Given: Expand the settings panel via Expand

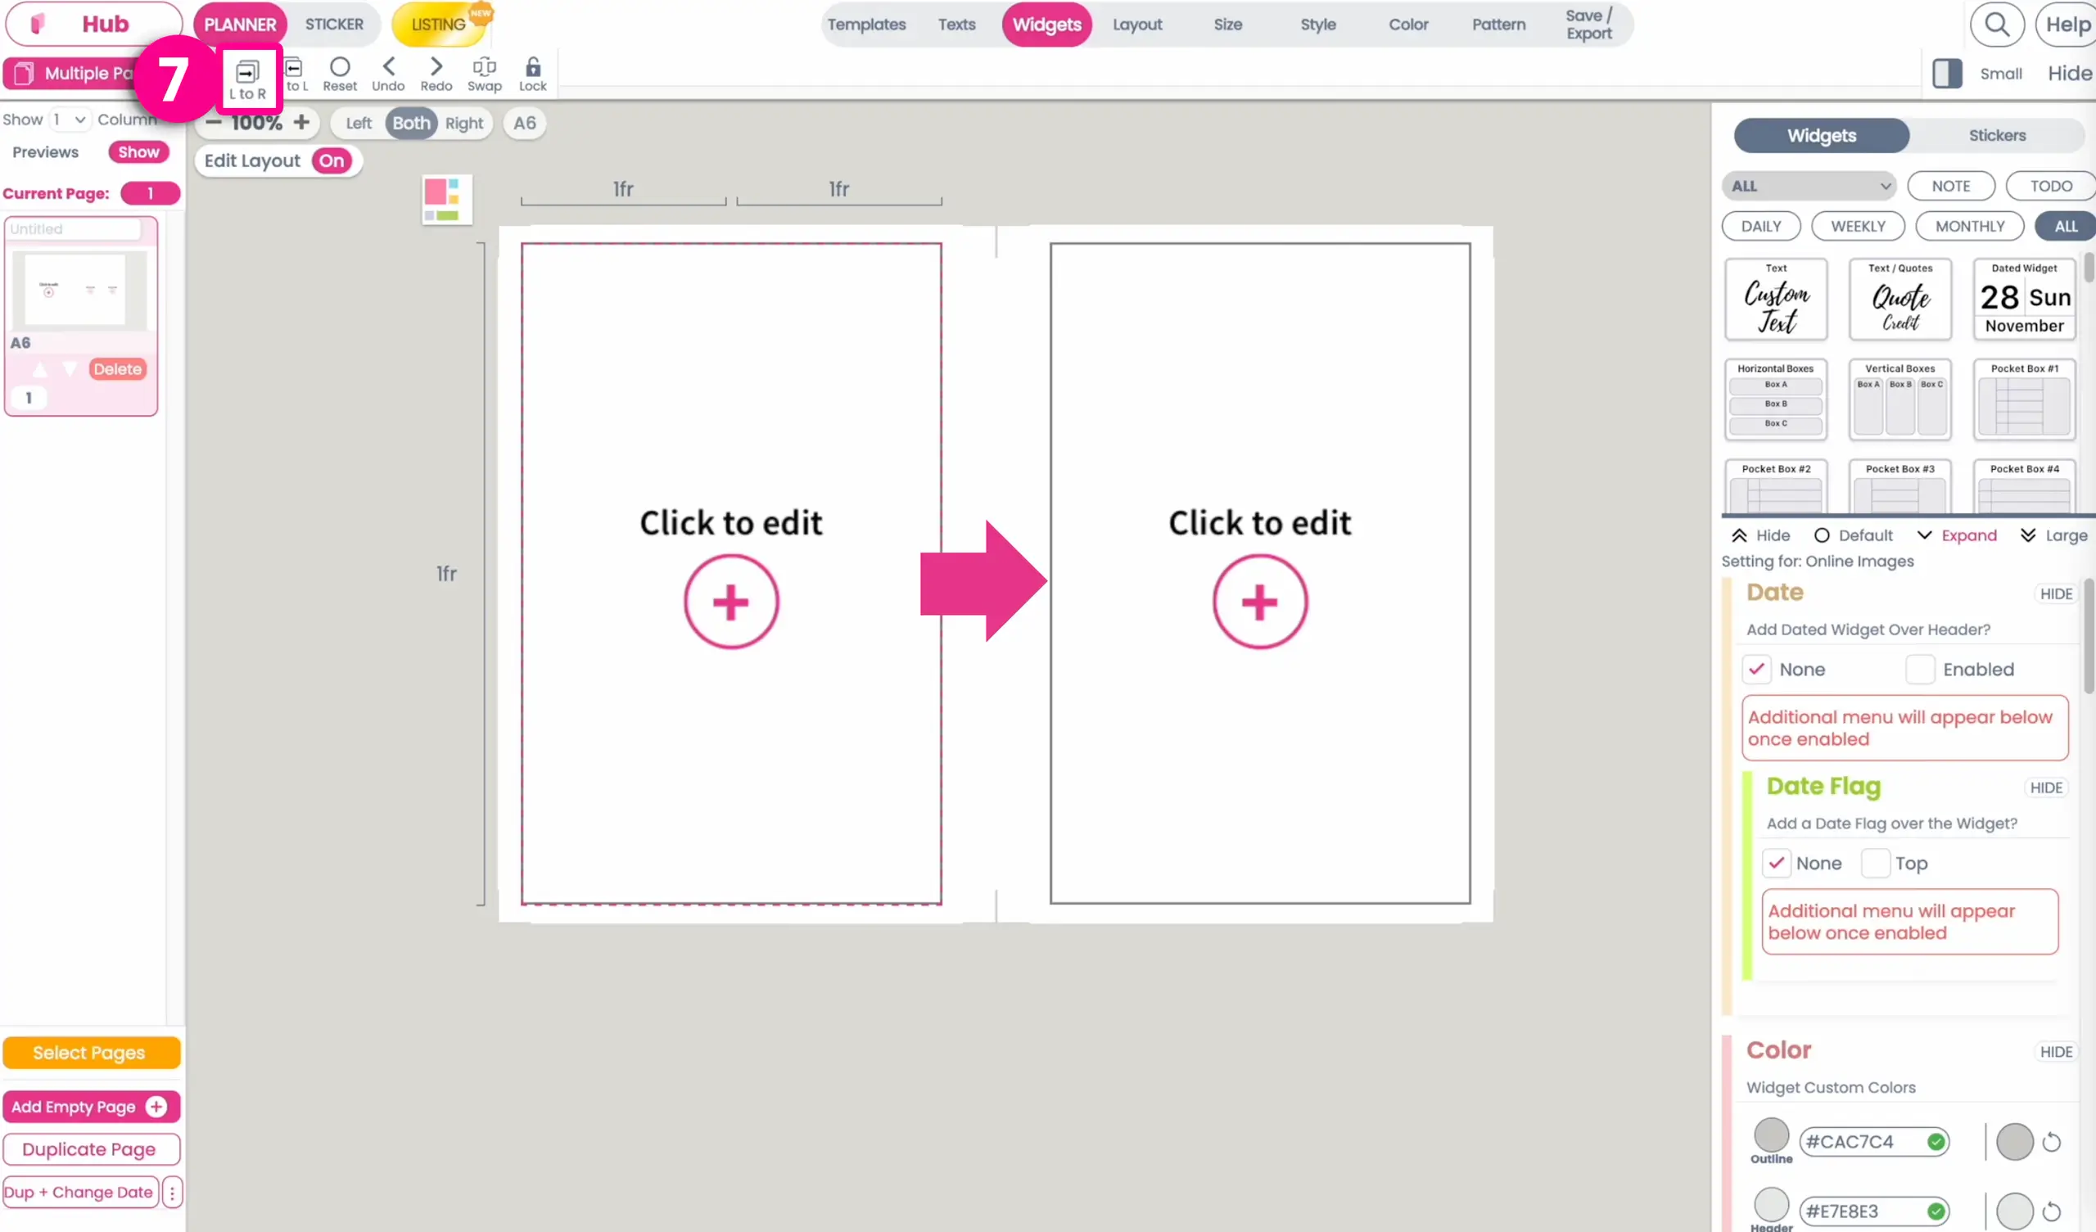Looking at the screenshot, I should click(x=1957, y=535).
